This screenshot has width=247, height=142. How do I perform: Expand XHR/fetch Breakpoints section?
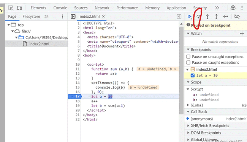click(x=188, y=125)
